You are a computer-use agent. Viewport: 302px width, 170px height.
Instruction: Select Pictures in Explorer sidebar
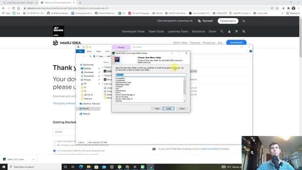tap(87, 80)
